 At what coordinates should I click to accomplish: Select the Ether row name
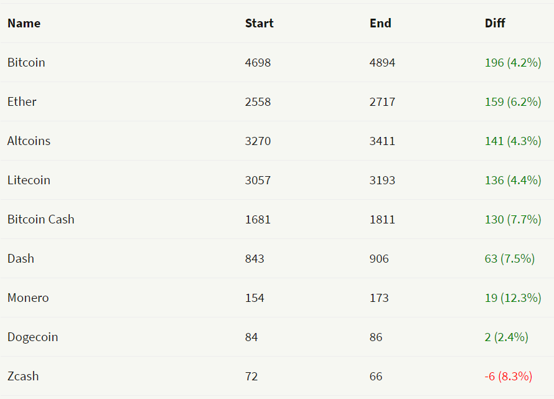(x=22, y=101)
